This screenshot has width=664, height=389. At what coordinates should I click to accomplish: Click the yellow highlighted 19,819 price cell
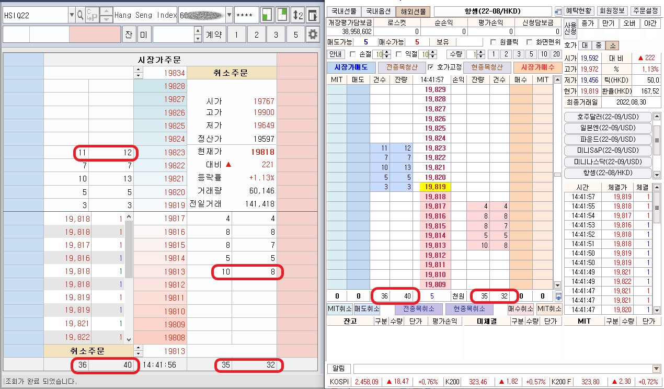[436, 187]
